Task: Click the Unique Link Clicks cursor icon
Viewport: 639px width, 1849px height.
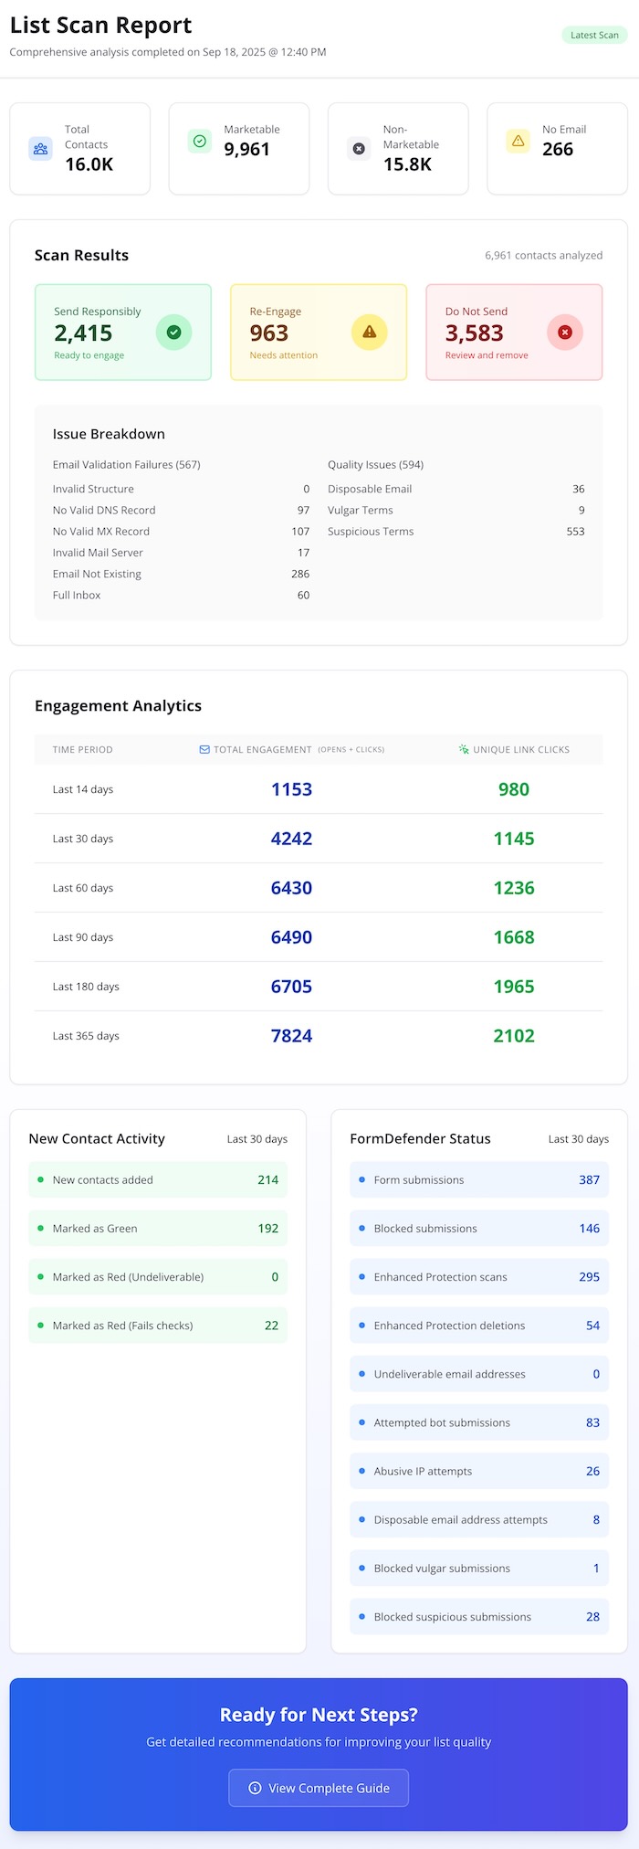Action: click(x=464, y=750)
